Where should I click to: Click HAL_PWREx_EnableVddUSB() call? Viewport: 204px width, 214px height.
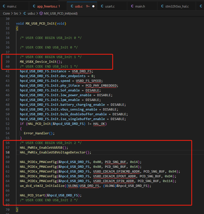pyautogui.click(x=44, y=148)
